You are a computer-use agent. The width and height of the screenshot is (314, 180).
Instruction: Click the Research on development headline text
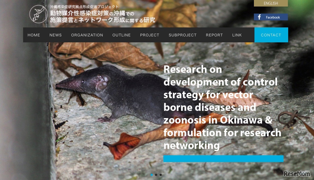pyautogui.click(x=222, y=108)
